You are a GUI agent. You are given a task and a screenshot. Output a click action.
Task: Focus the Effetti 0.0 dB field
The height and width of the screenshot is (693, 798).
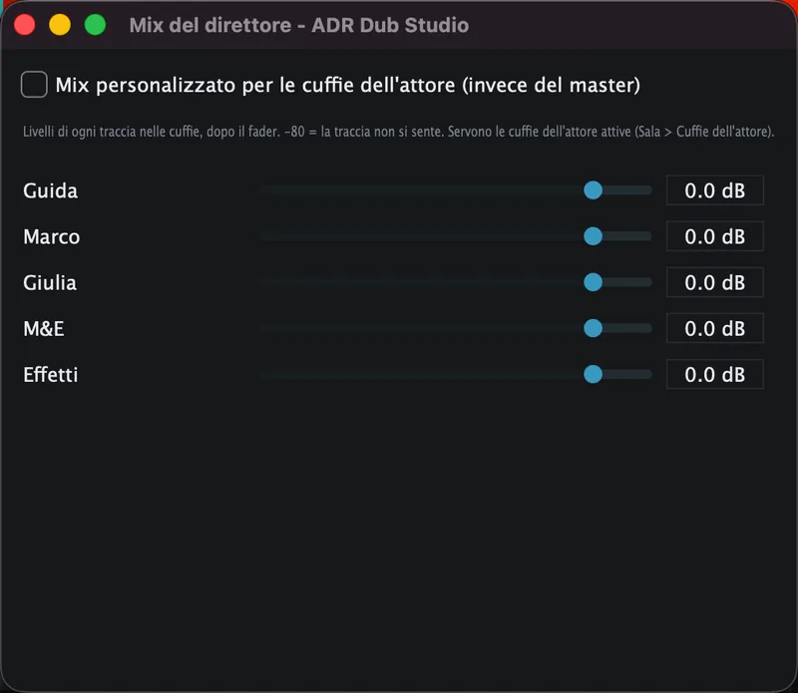tap(714, 375)
